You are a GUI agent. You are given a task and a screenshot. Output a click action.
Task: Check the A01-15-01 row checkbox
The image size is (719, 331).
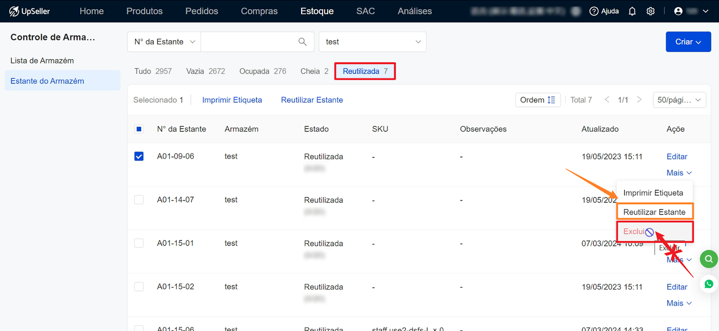pos(139,243)
